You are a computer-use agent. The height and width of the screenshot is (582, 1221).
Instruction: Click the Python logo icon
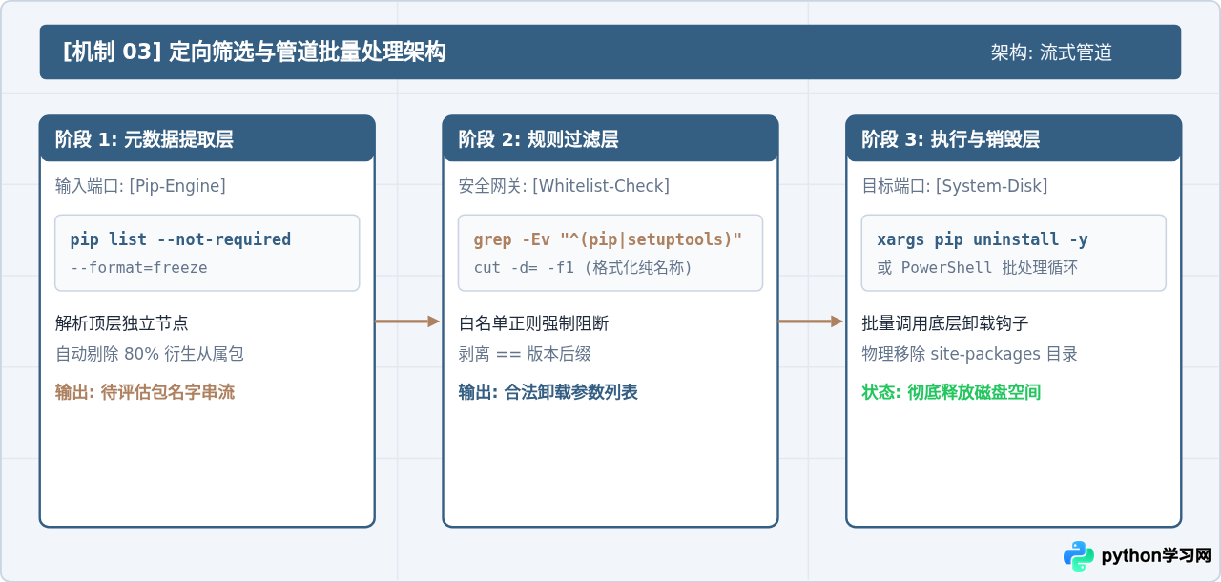[1079, 555]
